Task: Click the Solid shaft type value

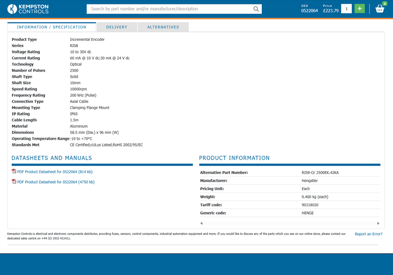Action: pyautogui.click(x=74, y=77)
